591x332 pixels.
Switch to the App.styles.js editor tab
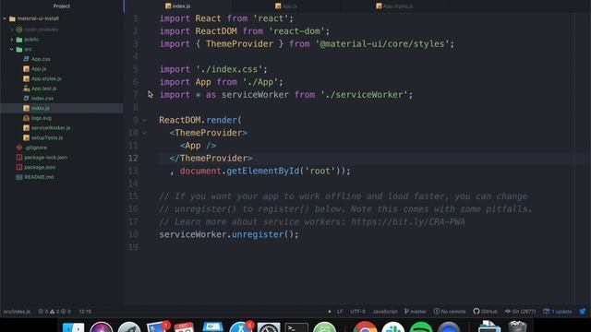pyautogui.click(x=394, y=6)
